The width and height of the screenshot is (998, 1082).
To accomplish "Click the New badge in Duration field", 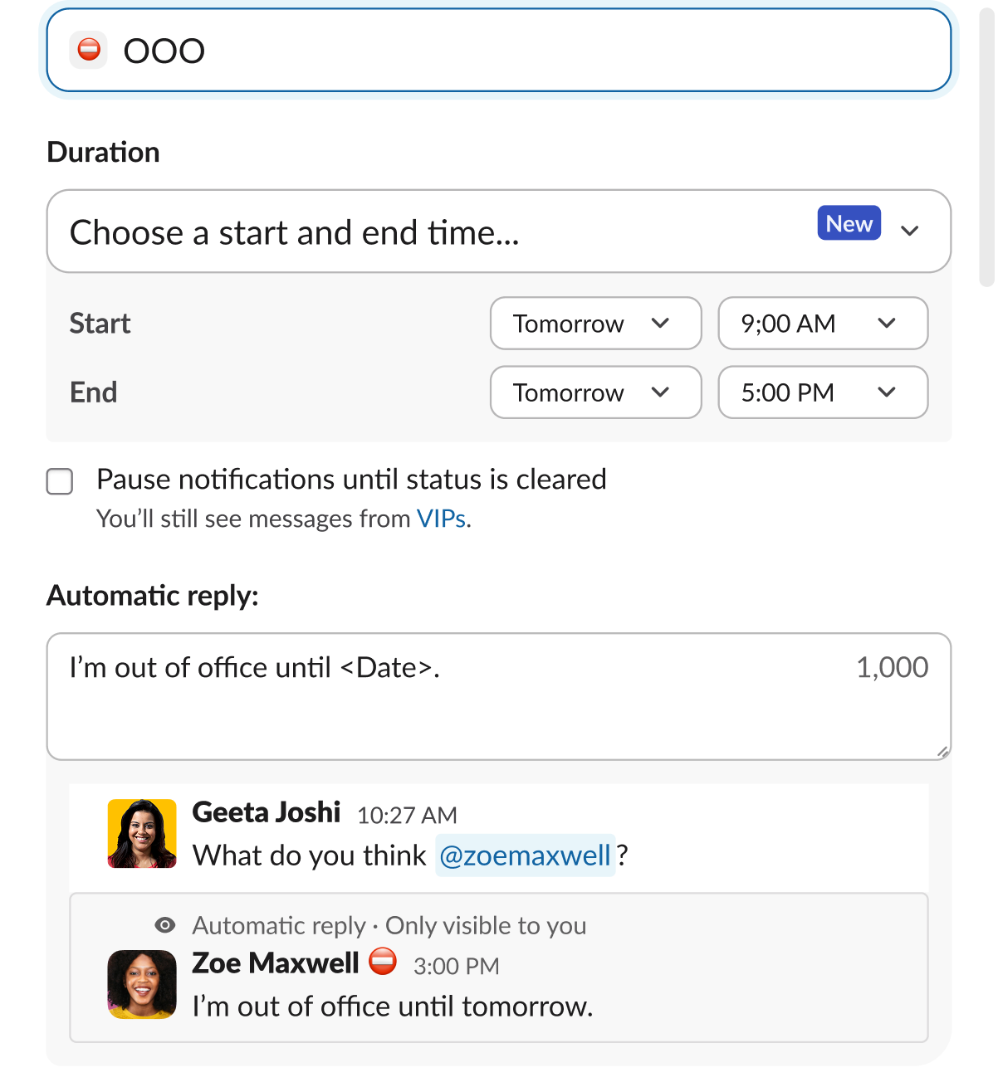I will (x=849, y=223).
